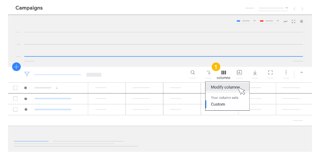Click the line chart type icon
Viewport: 320px width, 155px height.
point(285,21)
